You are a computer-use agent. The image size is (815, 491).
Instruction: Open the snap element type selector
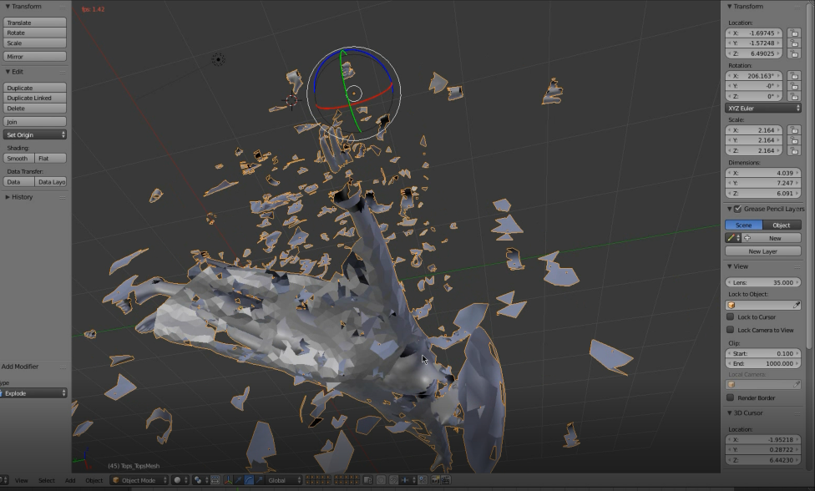click(x=407, y=480)
